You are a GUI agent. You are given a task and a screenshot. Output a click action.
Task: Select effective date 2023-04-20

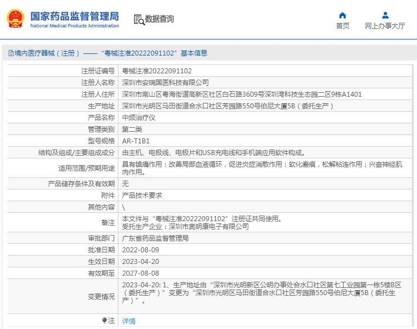click(141, 262)
